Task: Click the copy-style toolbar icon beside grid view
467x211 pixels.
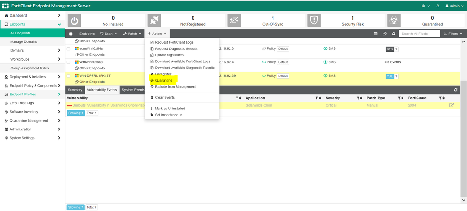Action: point(385,34)
